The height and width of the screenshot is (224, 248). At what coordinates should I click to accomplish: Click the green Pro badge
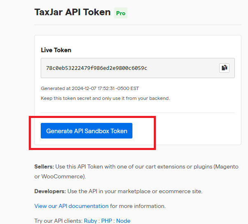coord(121,13)
